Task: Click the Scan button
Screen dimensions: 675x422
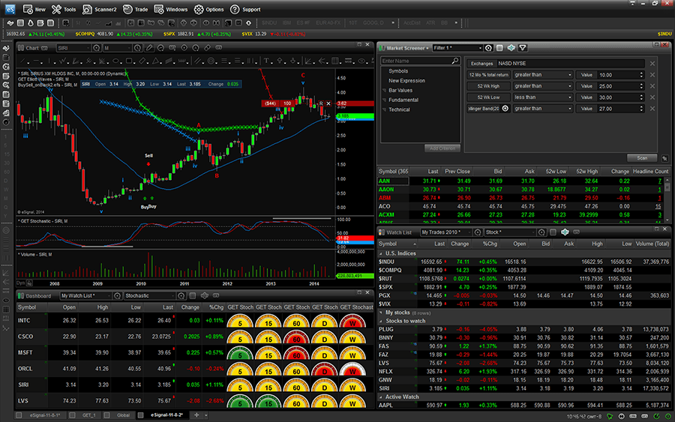Action: [642, 158]
